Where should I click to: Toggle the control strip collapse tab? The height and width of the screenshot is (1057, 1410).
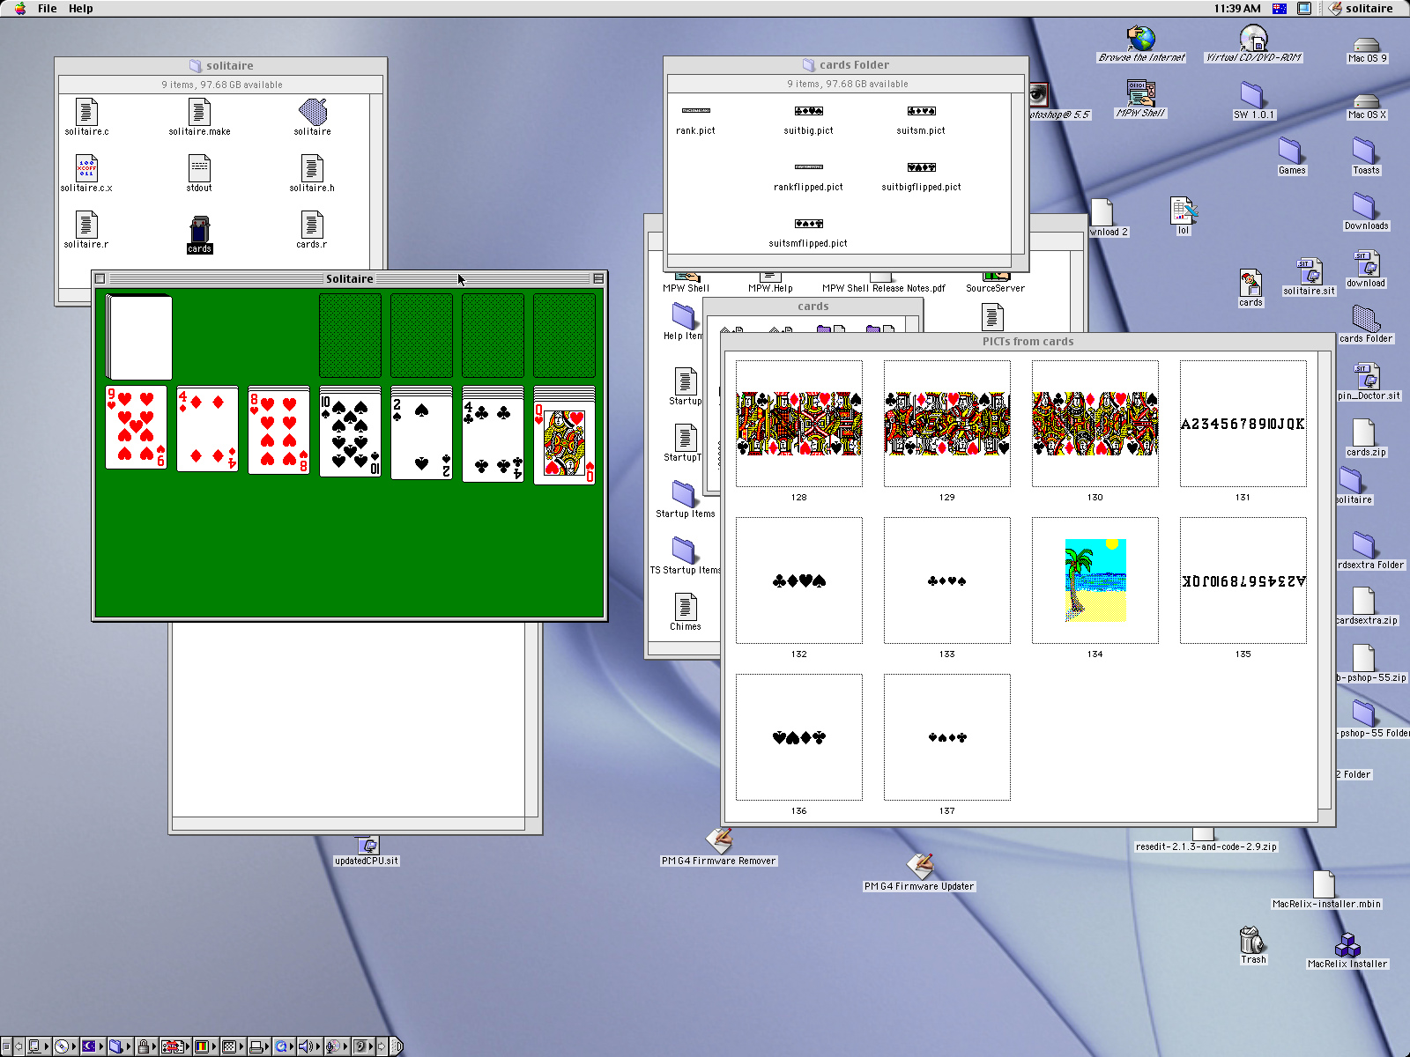tap(397, 1046)
